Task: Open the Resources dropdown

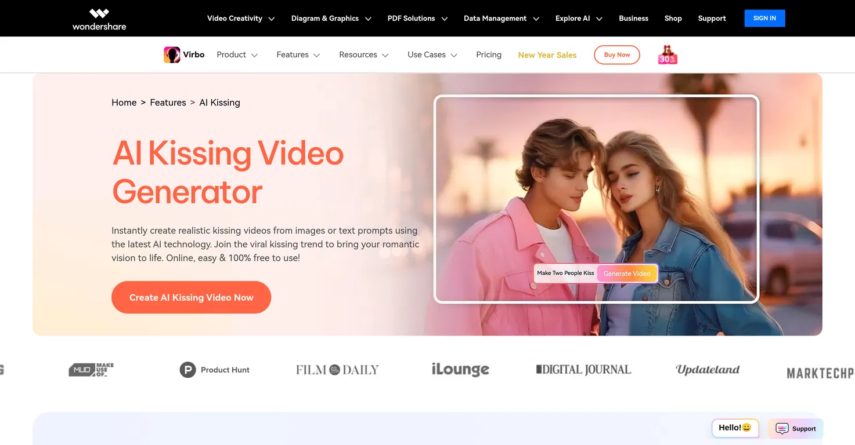Action: pyautogui.click(x=364, y=54)
